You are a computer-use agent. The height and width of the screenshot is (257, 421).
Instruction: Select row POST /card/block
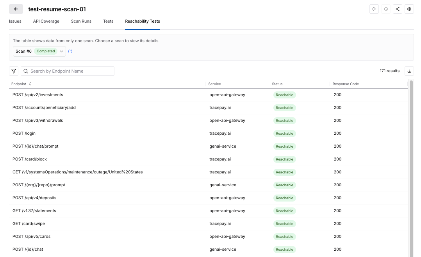pyautogui.click(x=209, y=159)
